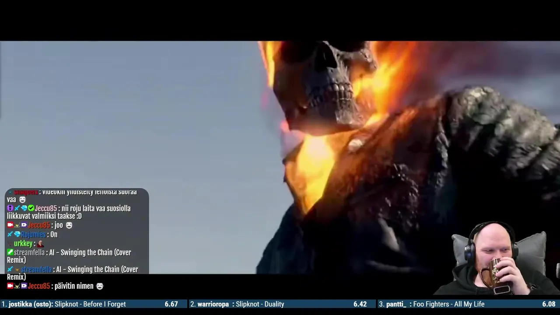
Task: Click the red camera badge on the "joo" message
Action: (x=10, y=225)
